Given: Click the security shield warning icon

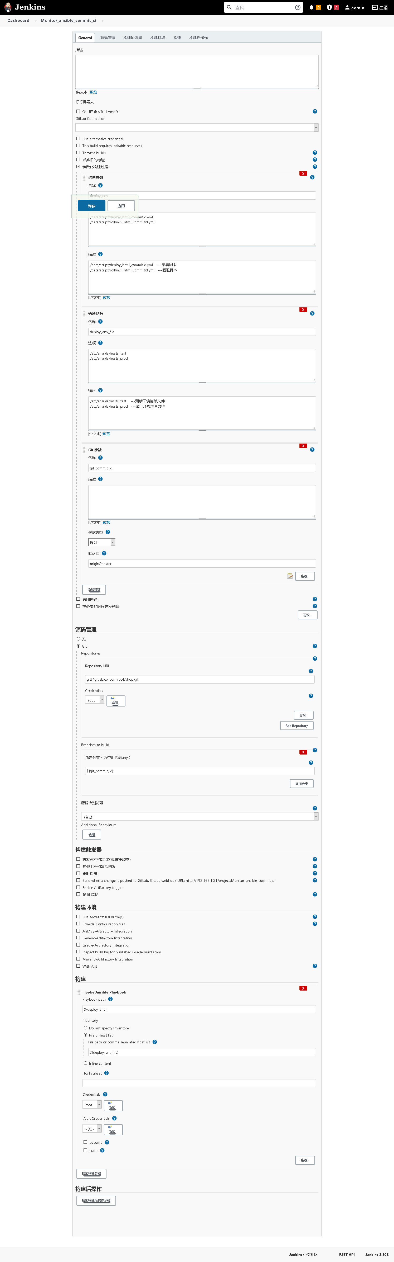Looking at the screenshot, I should click(329, 7).
